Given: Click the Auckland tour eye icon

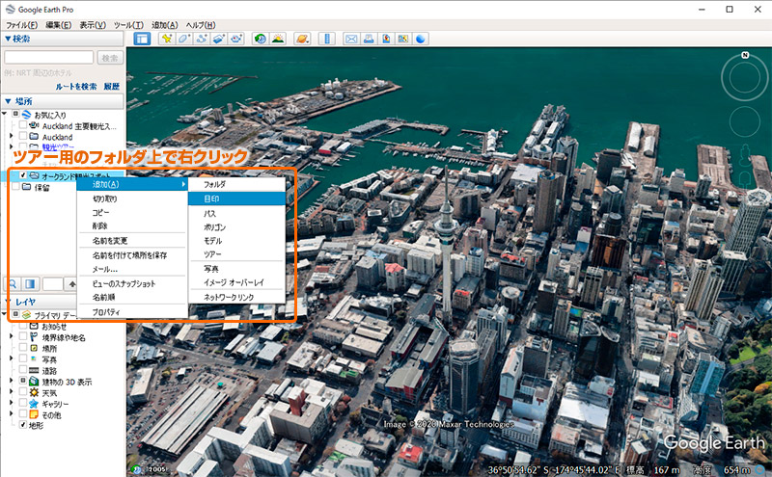Looking at the screenshot, I should (x=34, y=126).
